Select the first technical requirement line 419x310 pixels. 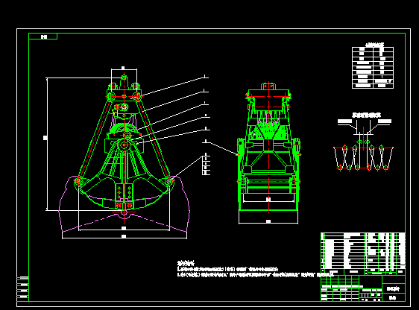pos(228,270)
